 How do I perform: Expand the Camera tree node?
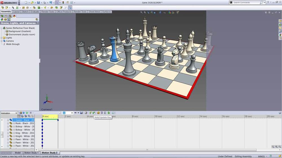pyautogui.click(x=2, y=41)
